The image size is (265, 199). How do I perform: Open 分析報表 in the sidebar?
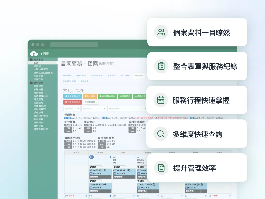click(38, 122)
